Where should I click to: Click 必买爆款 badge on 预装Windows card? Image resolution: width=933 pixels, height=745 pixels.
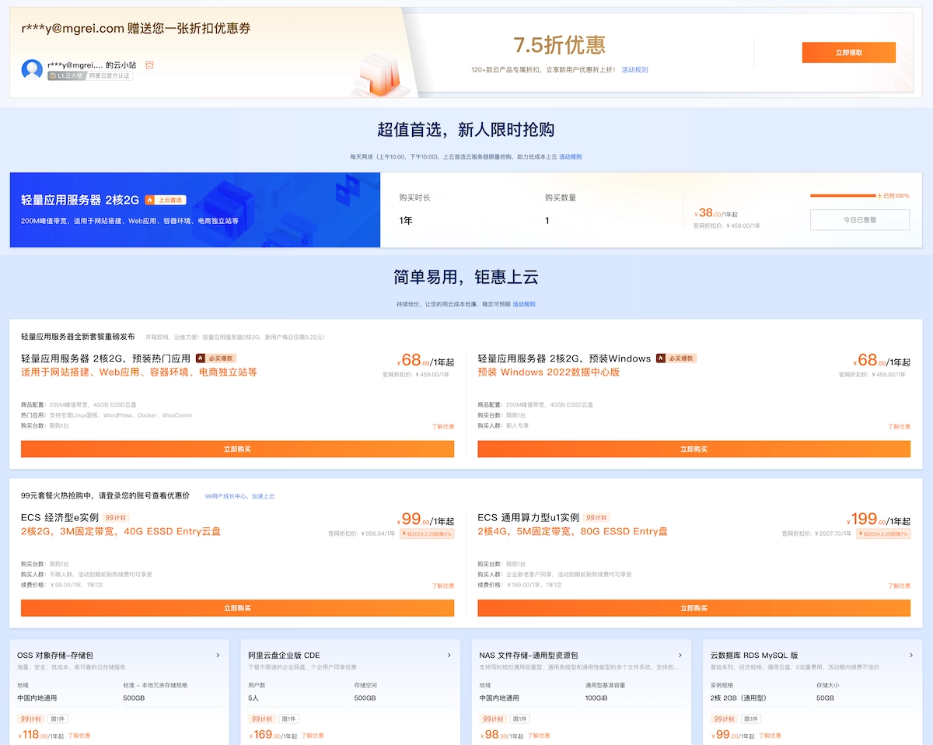[676, 359]
